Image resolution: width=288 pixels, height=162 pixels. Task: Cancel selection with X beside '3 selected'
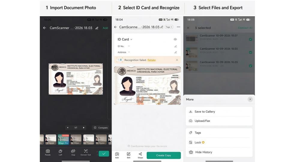tap(188, 28)
